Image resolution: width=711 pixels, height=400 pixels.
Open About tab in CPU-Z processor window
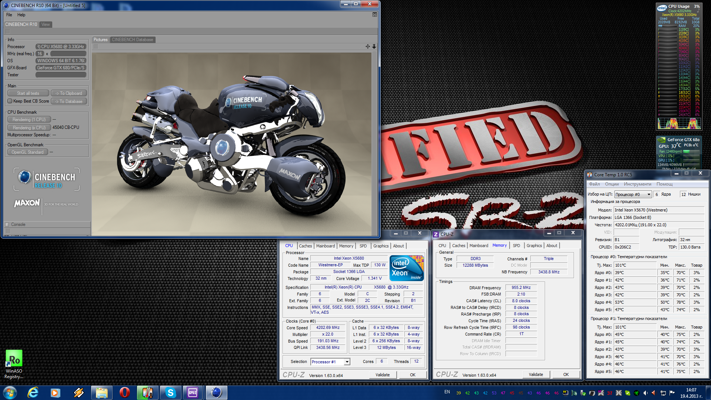[398, 246]
